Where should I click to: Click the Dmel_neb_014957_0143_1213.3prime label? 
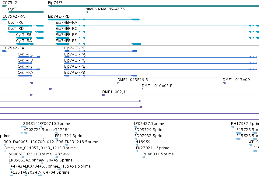(x=40, y=148)
